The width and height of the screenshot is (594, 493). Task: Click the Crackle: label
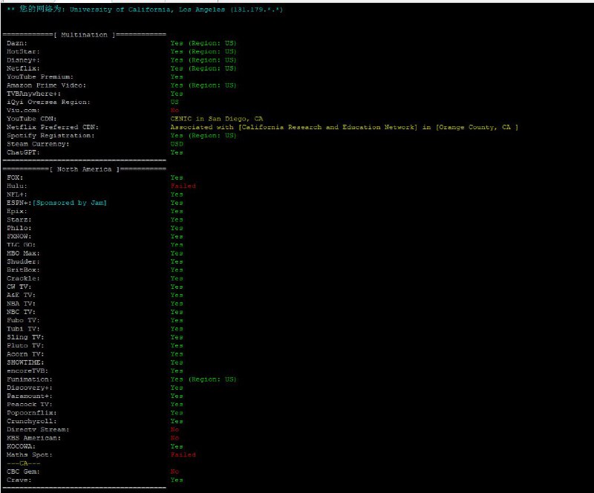point(23,278)
